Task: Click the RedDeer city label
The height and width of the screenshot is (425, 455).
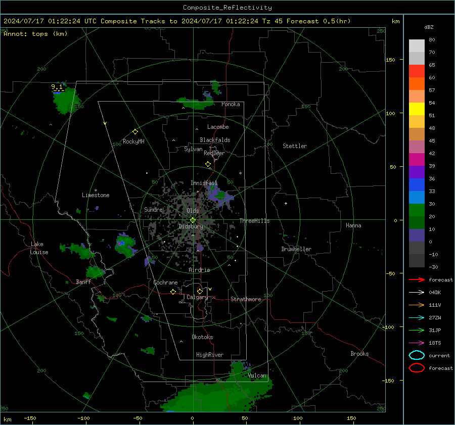Action: 214,153
